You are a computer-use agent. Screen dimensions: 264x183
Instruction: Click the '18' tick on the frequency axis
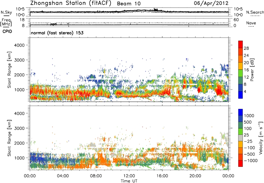(x=22, y=20)
